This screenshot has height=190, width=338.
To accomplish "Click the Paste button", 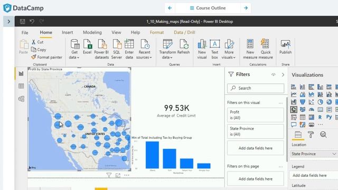I will [x=23, y=47].
